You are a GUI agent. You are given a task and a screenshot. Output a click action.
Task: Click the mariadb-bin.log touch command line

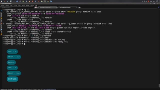coord(34,40)
